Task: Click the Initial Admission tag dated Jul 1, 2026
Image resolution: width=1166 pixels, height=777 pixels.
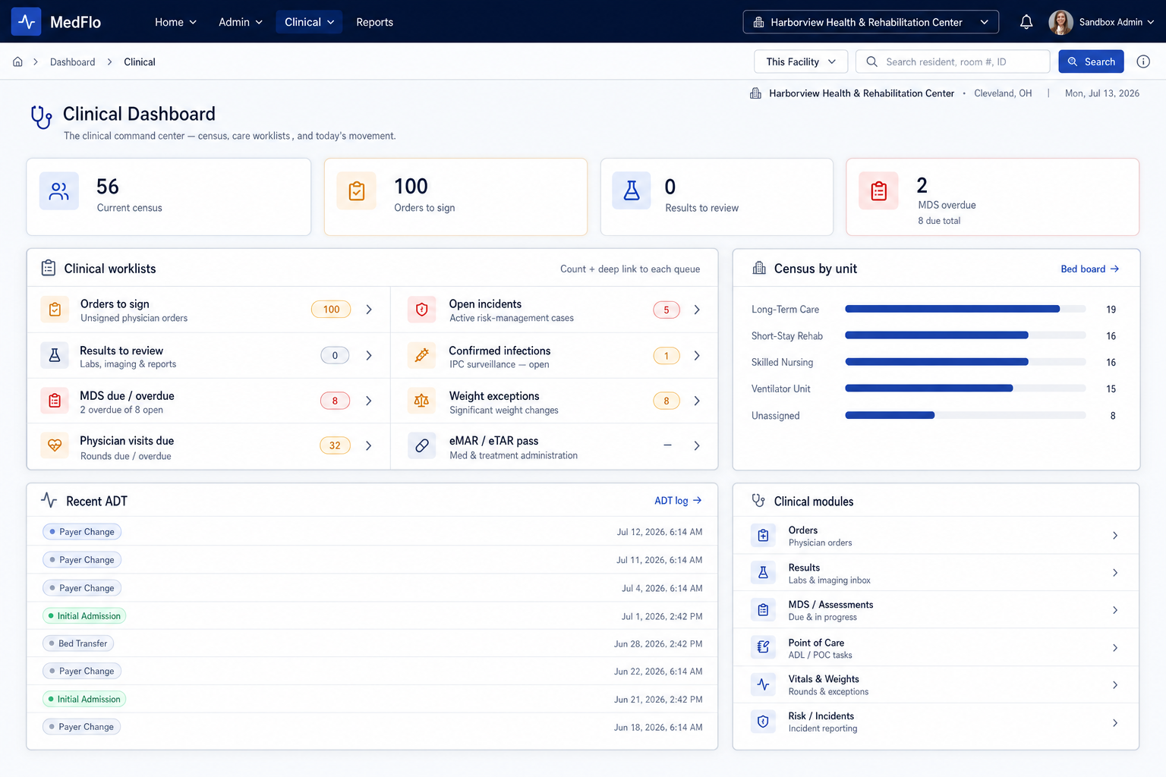Action: tap(84, 615)
